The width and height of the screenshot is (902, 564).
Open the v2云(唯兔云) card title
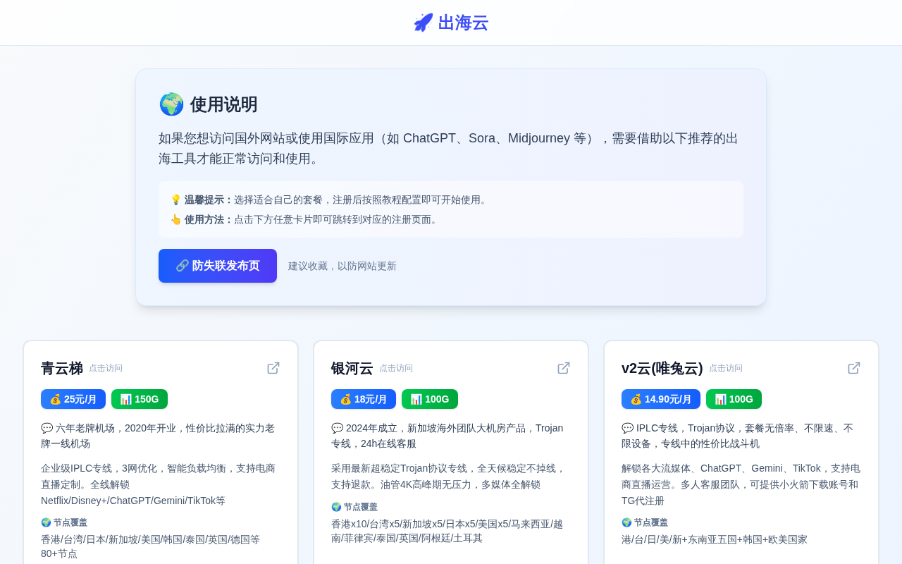[x=662, y=368]
